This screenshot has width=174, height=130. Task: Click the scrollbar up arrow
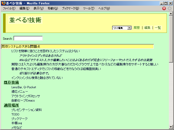(171, 13)
